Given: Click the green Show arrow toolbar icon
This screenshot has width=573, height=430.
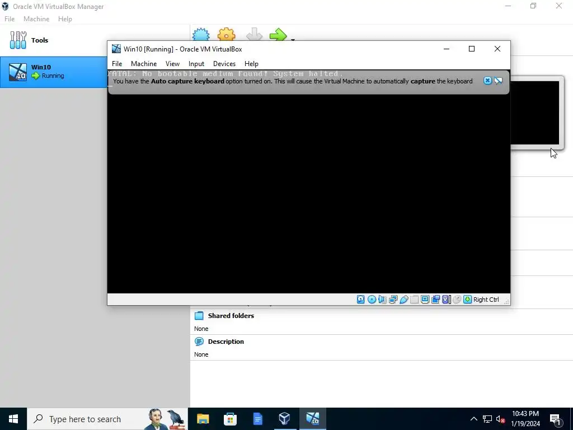Looking at the screenshot, I should point(279,34).
